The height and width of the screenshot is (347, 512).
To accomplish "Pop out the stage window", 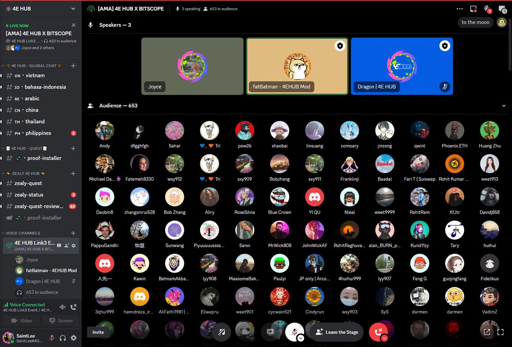I will click(487, 333).
